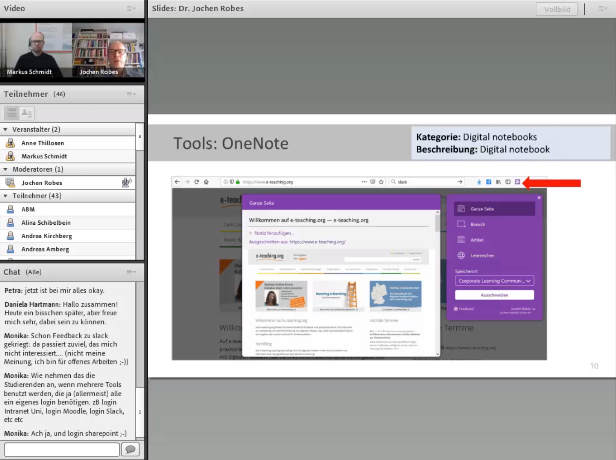Select participant Andrea Kirchberg
Image resolution: width=616 pixels, height=460 pixels.
(68, 236)
